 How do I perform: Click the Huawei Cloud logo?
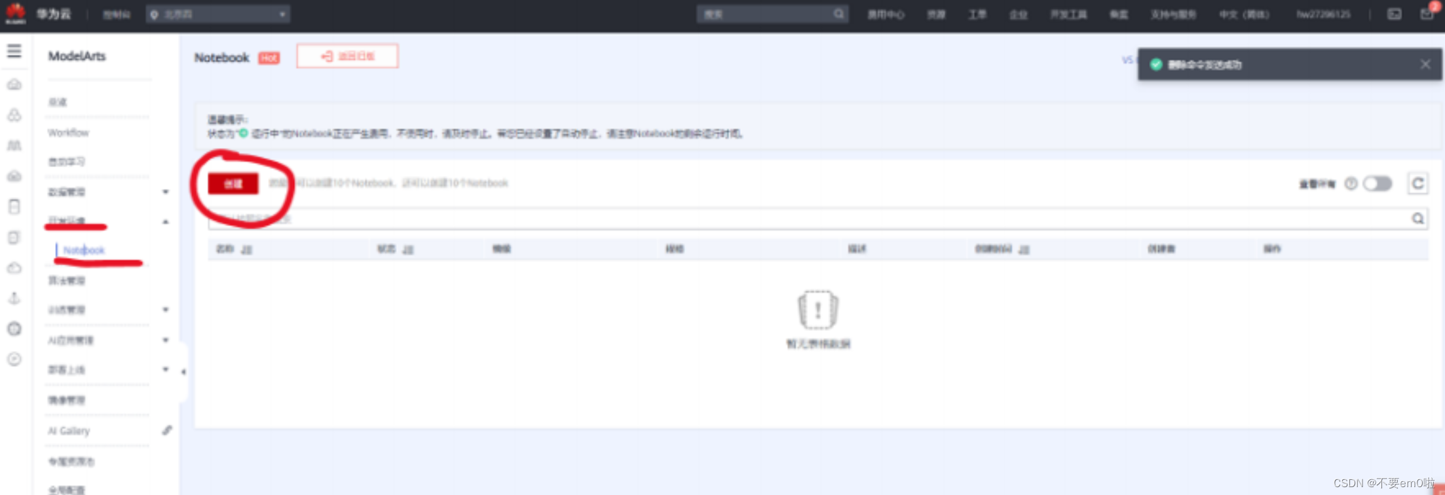(x=15, y=13)
